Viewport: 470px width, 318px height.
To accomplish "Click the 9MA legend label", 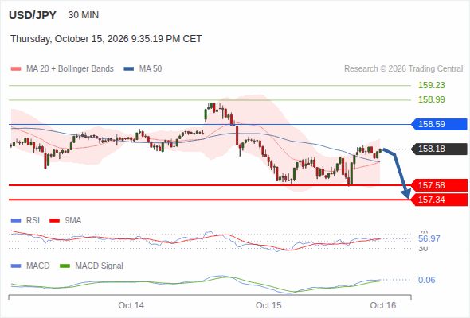I will [72, 220].
